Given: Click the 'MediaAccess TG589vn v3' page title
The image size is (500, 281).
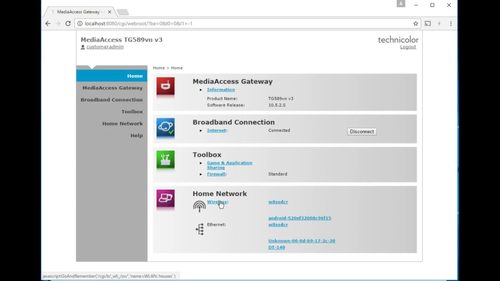Looking at the screenshot, I should point(121,39).
